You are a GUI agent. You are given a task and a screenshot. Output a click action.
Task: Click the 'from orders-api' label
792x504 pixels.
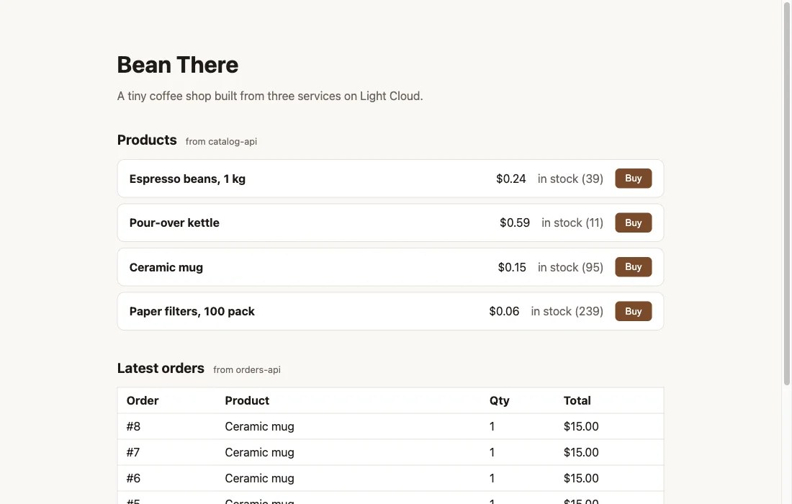coord(247,369)
